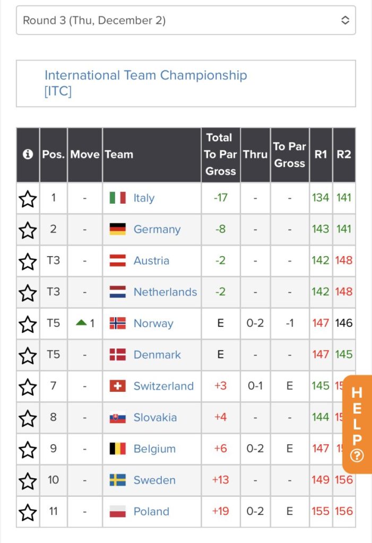Click the Italy flag icon
Screen dimensions: 372x543
point(117,198)
